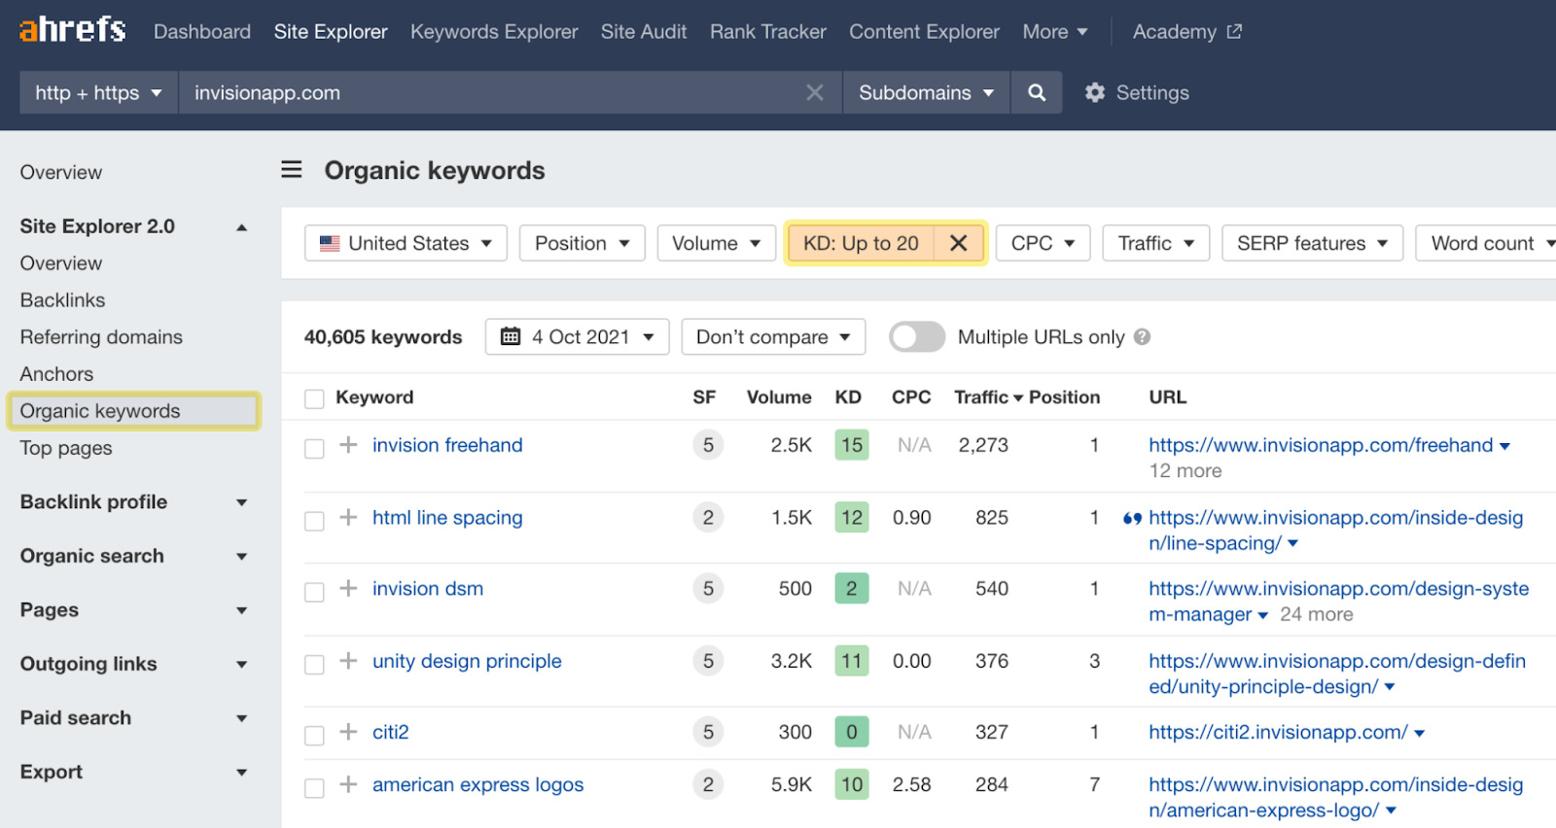Open Settings via the gear icon
The height and width of the screenshot is (828, 1556).
(x=1095, y=92)
